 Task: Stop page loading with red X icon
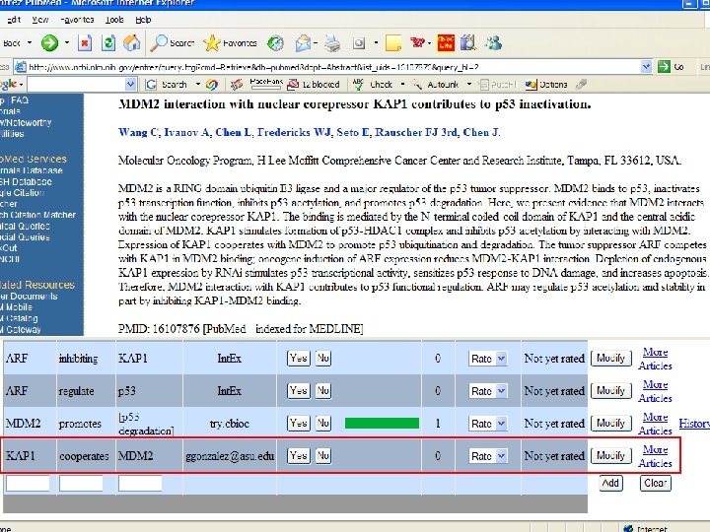(x=85, y=43)
